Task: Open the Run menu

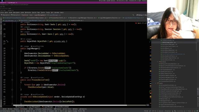Action: 39,12
